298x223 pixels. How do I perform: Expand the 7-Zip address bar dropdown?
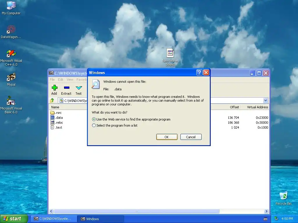pos(265,100)
